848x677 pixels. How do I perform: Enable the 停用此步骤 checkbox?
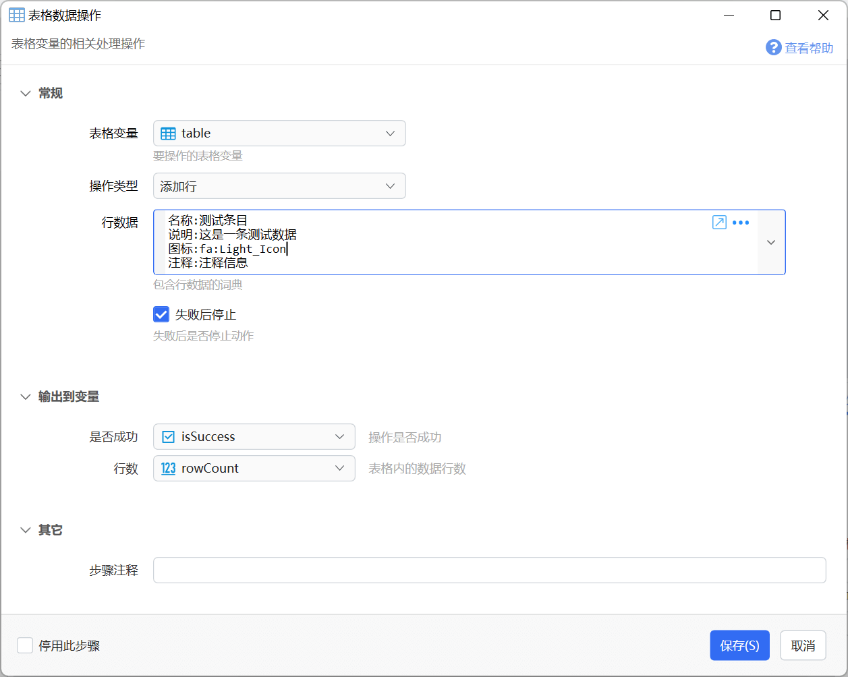[x=25, y=646]
